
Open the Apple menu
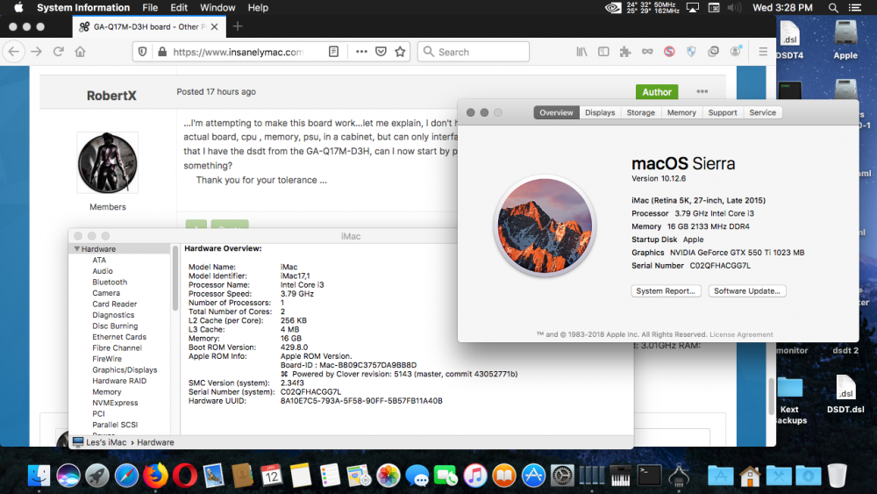coord(18,8)
